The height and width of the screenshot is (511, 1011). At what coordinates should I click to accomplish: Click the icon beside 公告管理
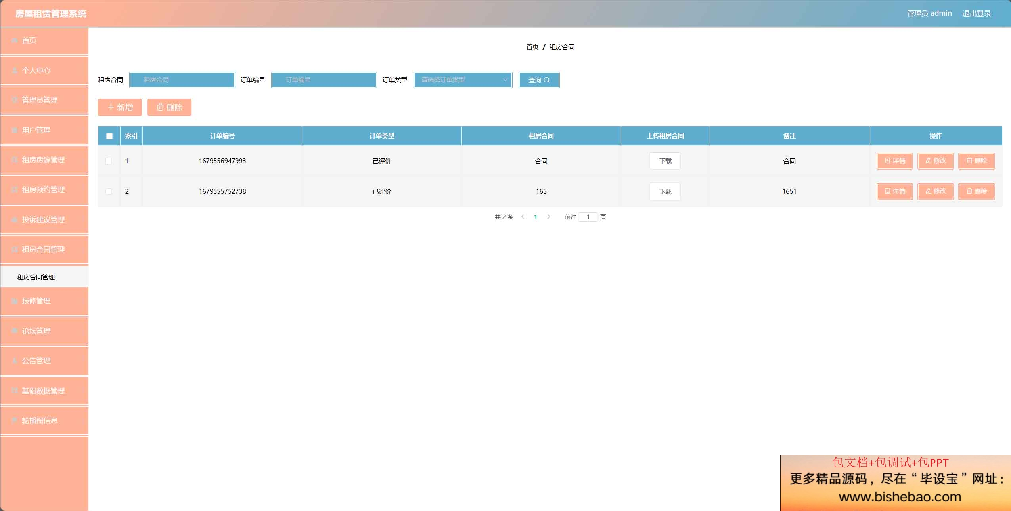pos(15,361)
